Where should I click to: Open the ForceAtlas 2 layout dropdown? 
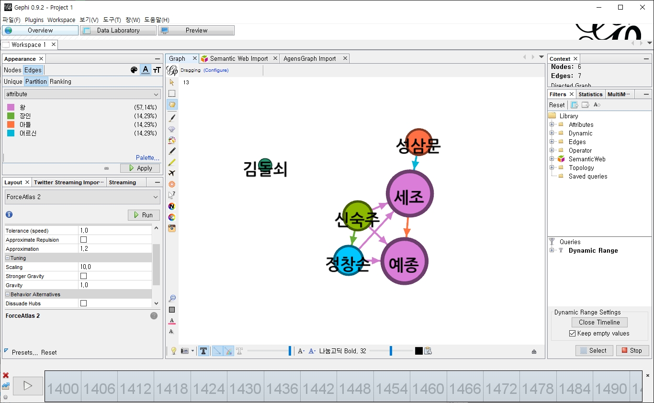coord(82,196)
